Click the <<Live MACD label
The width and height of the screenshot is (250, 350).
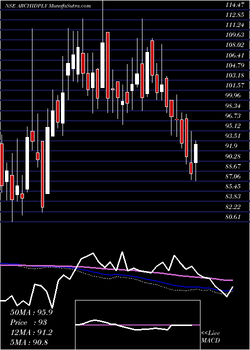click(210, 336)
